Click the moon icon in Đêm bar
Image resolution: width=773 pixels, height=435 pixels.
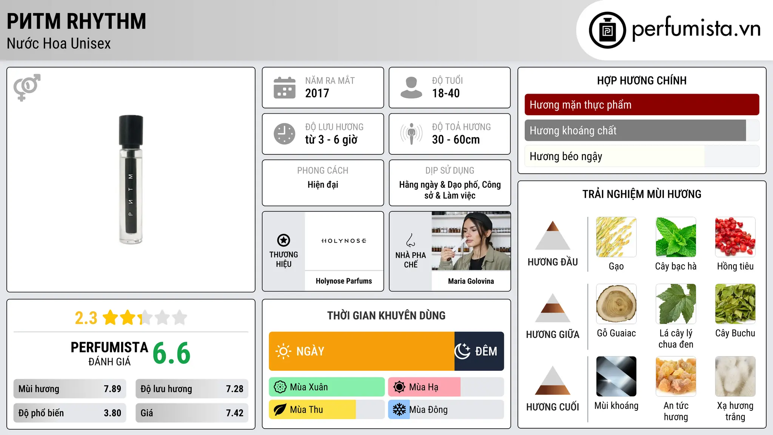[x=462, y=351]
